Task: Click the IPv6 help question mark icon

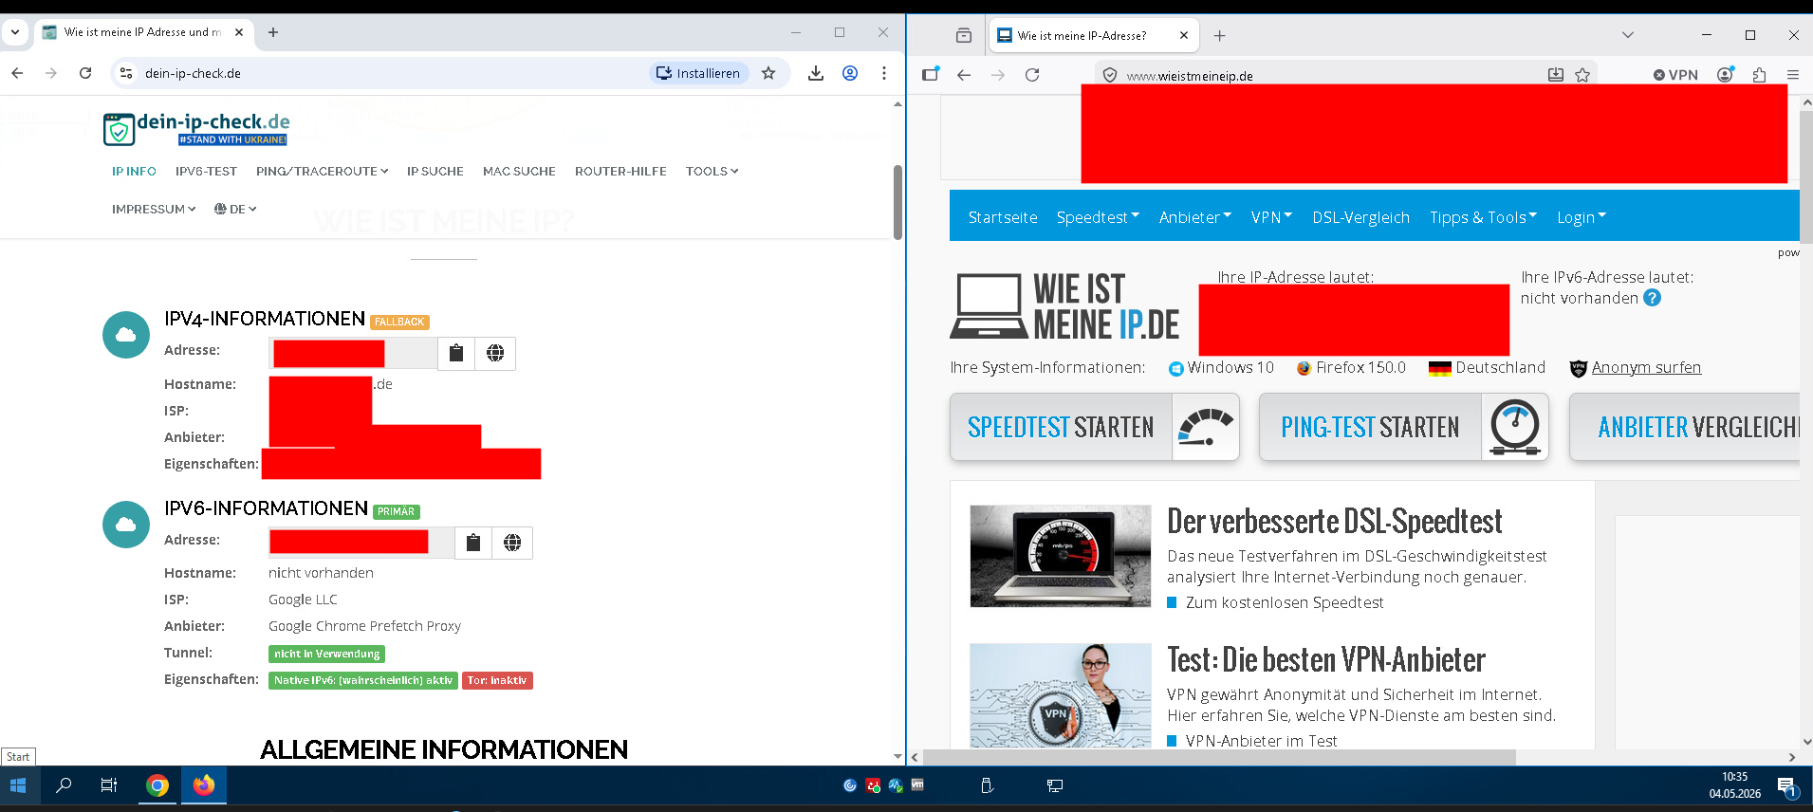Action: click(1652, 298)
